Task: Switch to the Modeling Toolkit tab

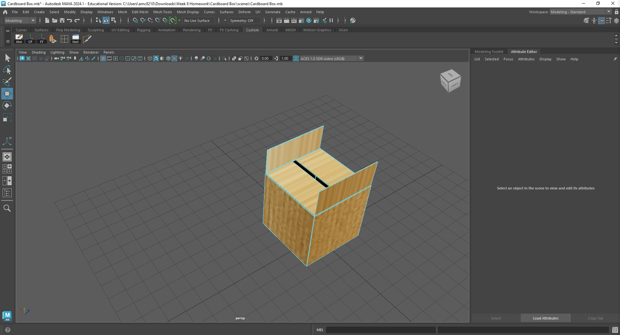Action: [489, 52]
